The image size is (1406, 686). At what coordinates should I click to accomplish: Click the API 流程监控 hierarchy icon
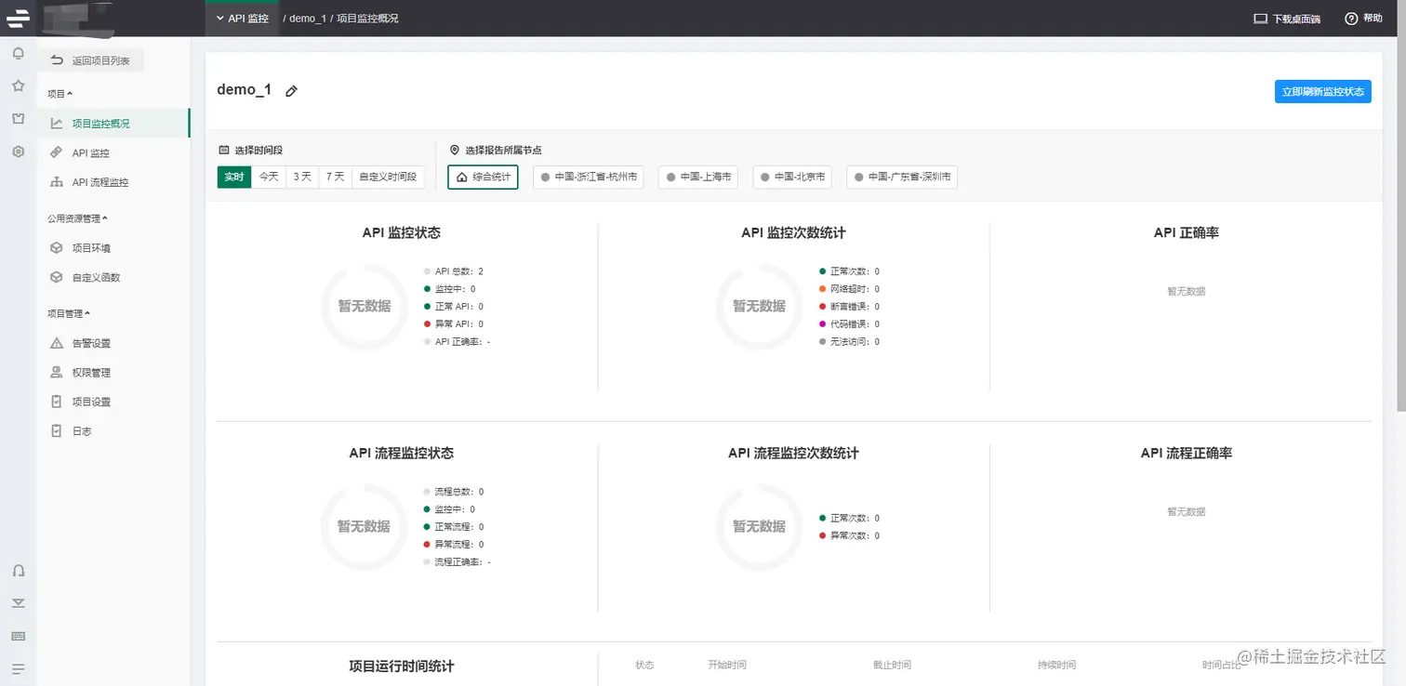[x=57, y=182]
